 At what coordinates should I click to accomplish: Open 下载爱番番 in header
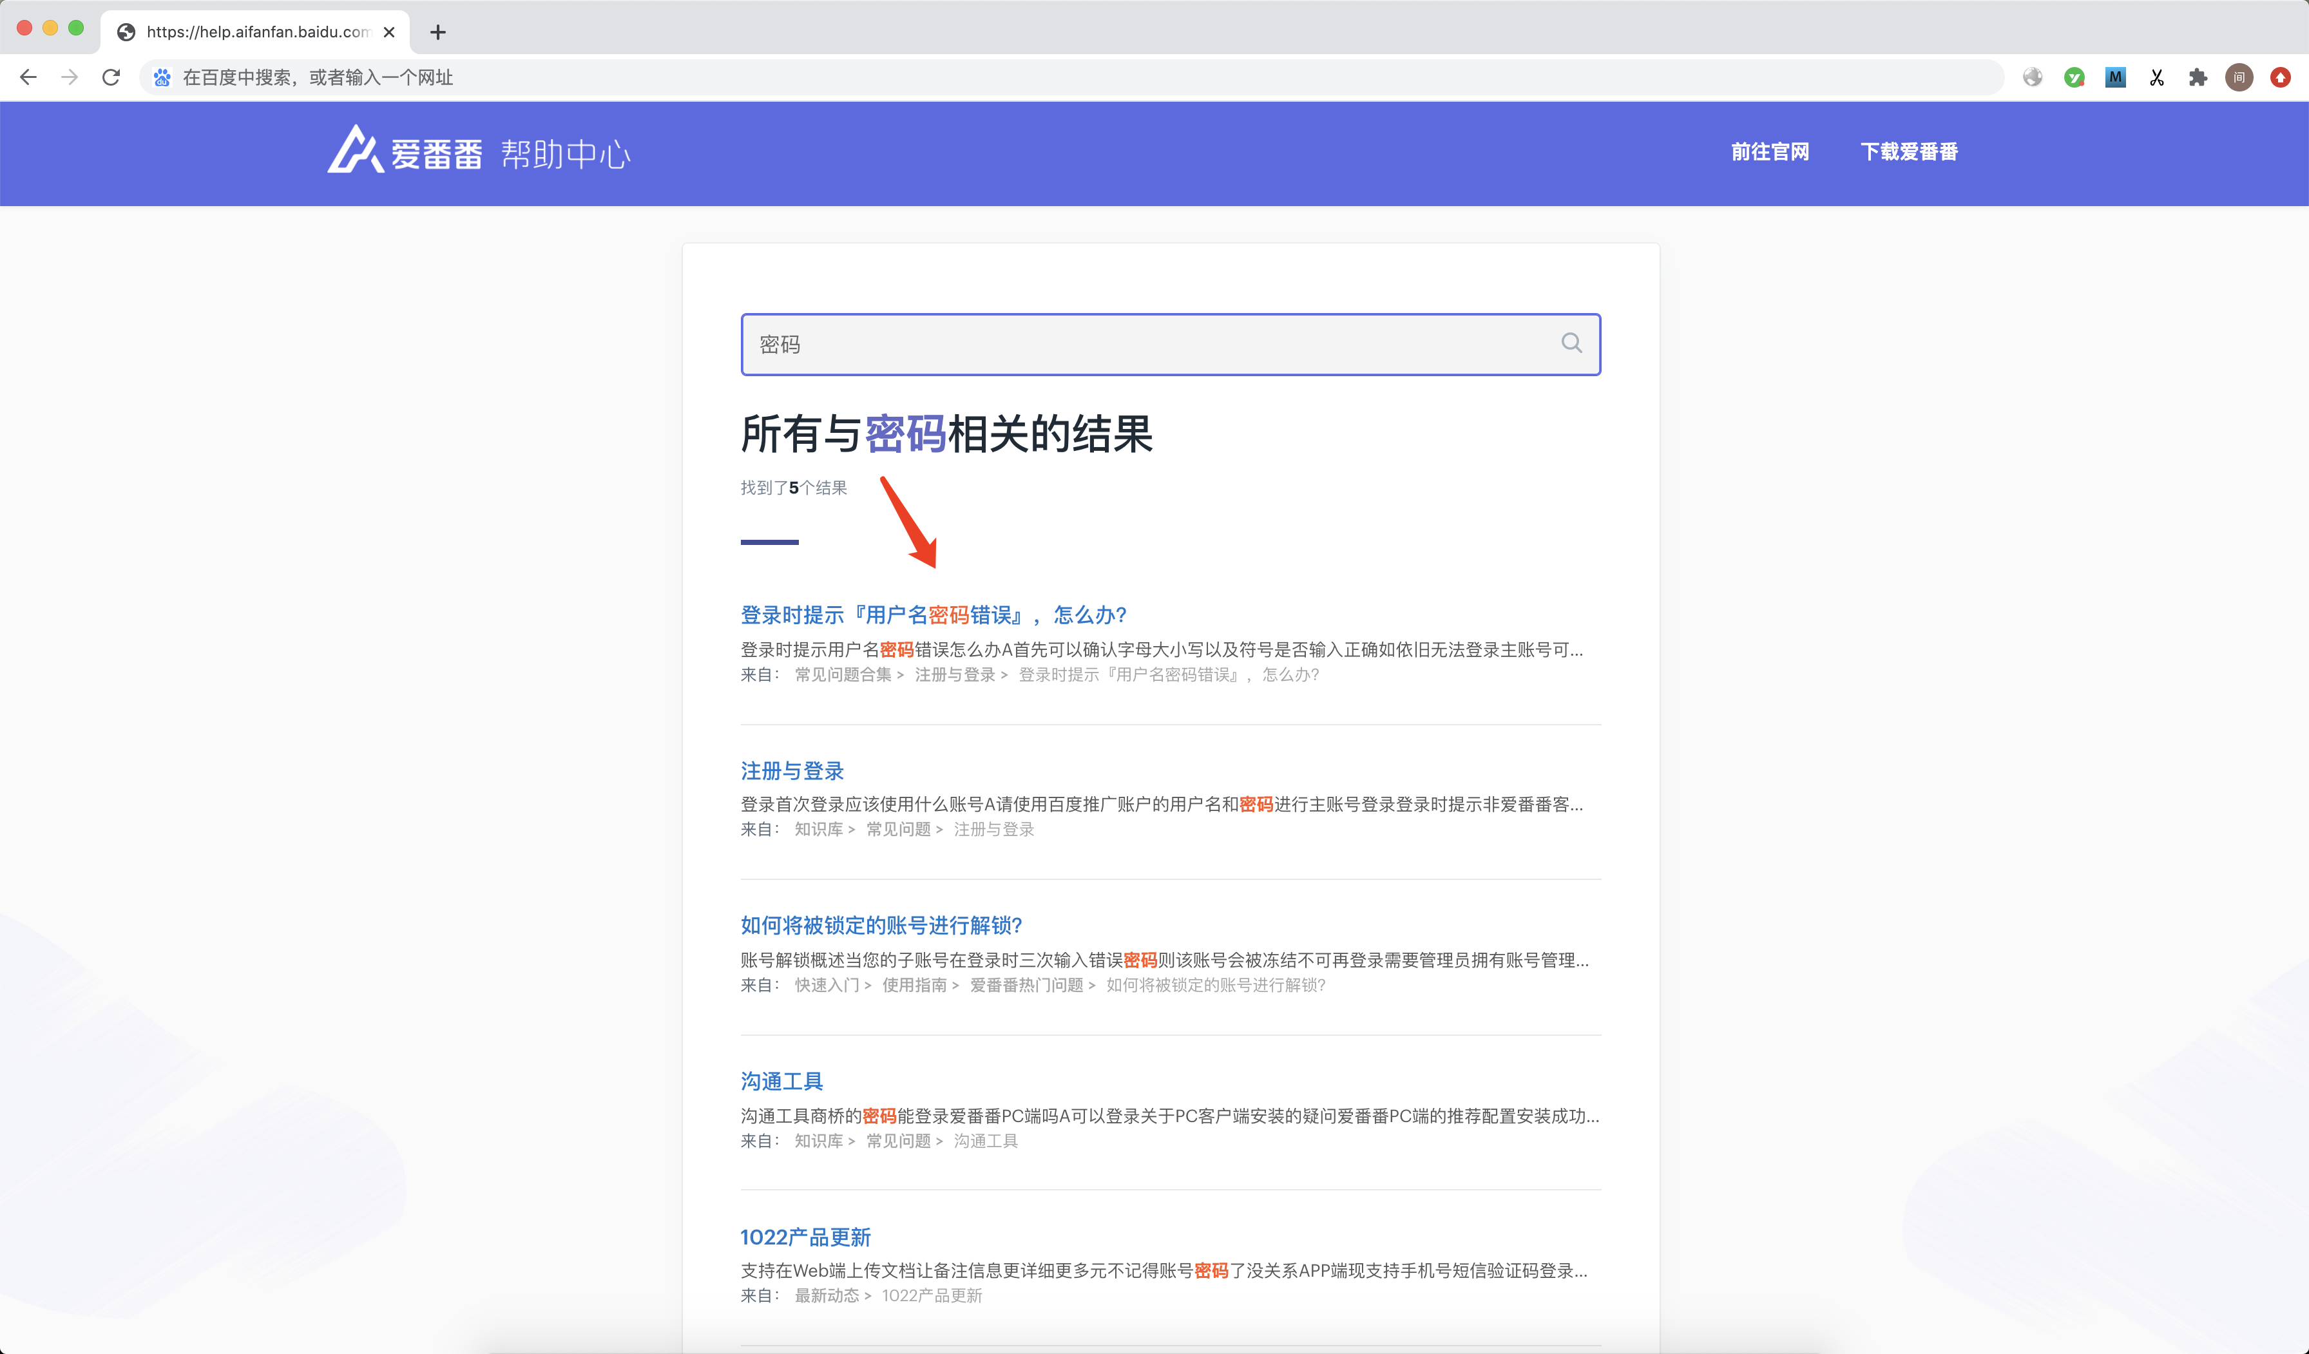[x=1908, y=152]
